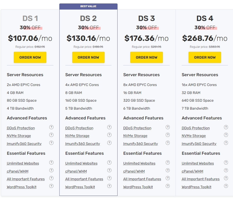Open the DS 1 Imunify360 Security link

click(x=24, y=144)
